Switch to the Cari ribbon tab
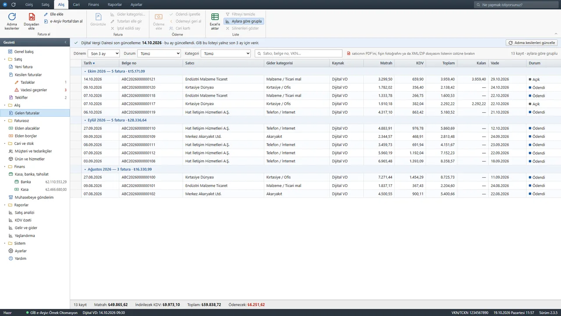The image size is (561, 316). click(76, 4)
